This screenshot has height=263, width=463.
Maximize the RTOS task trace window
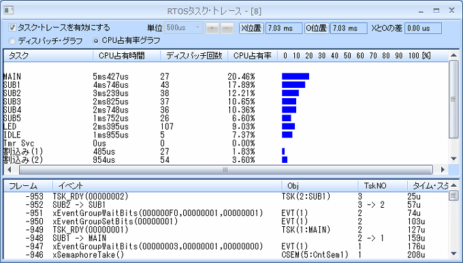pos(436,11)
